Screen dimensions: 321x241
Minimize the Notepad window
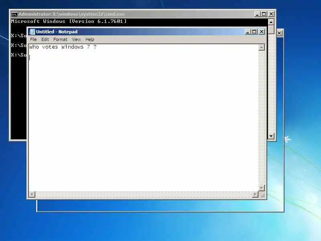click(x=248, y=32)
